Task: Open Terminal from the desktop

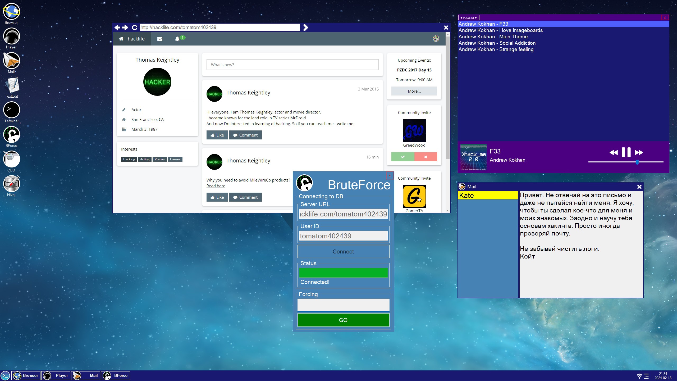Action: click(x=11, y=110)
